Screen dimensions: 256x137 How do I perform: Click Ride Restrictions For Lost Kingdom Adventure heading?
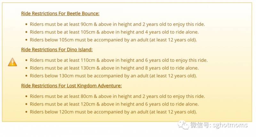click(x=71, y=86)
